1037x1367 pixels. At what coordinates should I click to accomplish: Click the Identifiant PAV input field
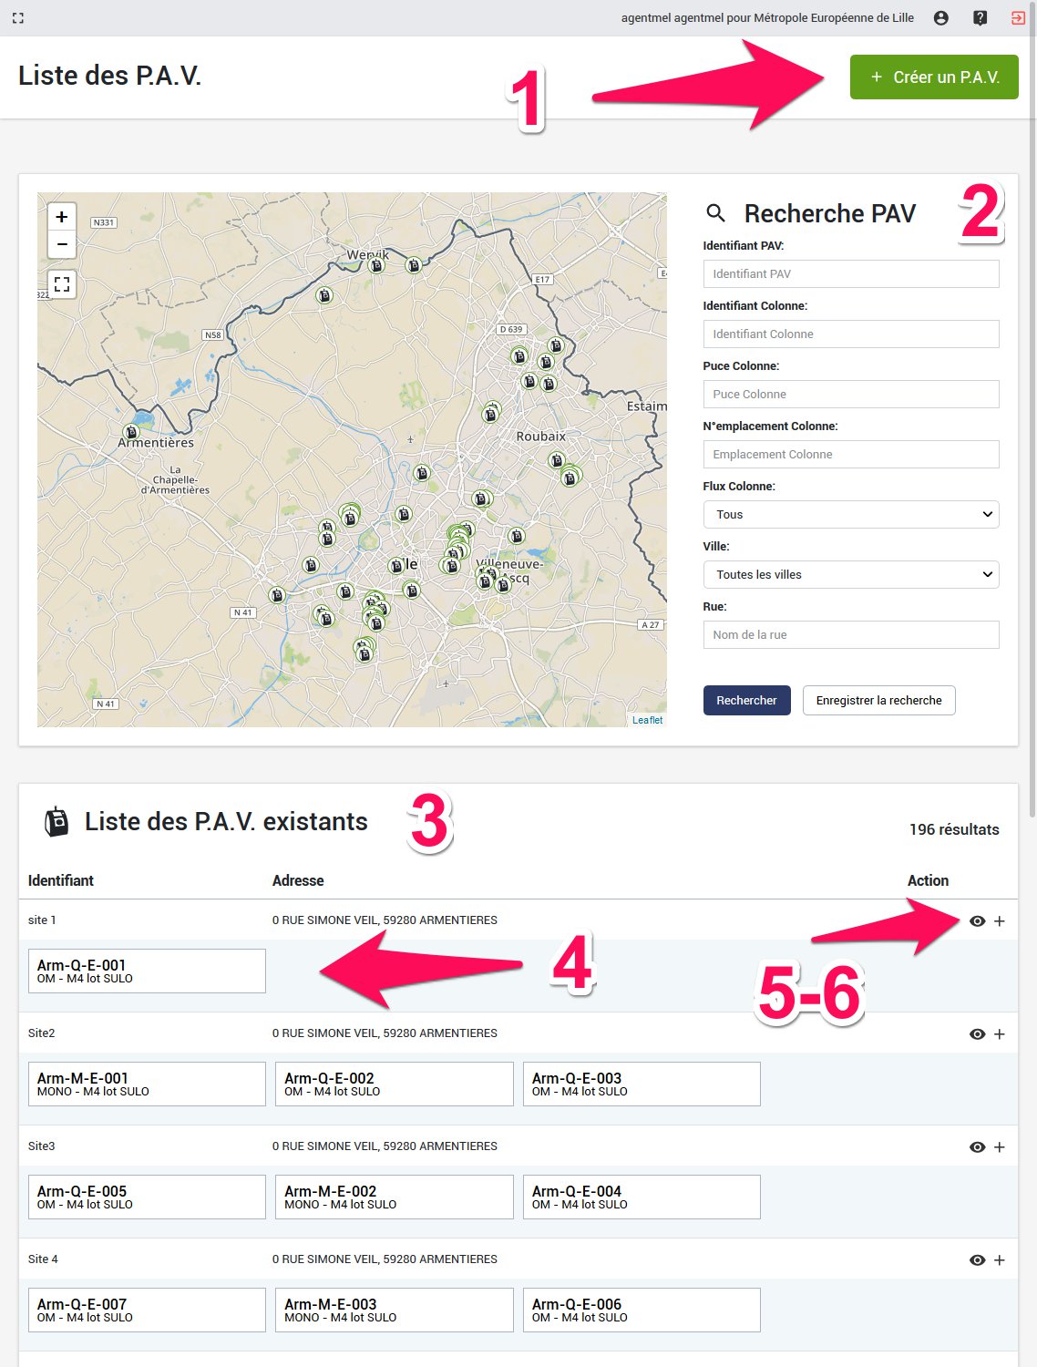point(850,273)
